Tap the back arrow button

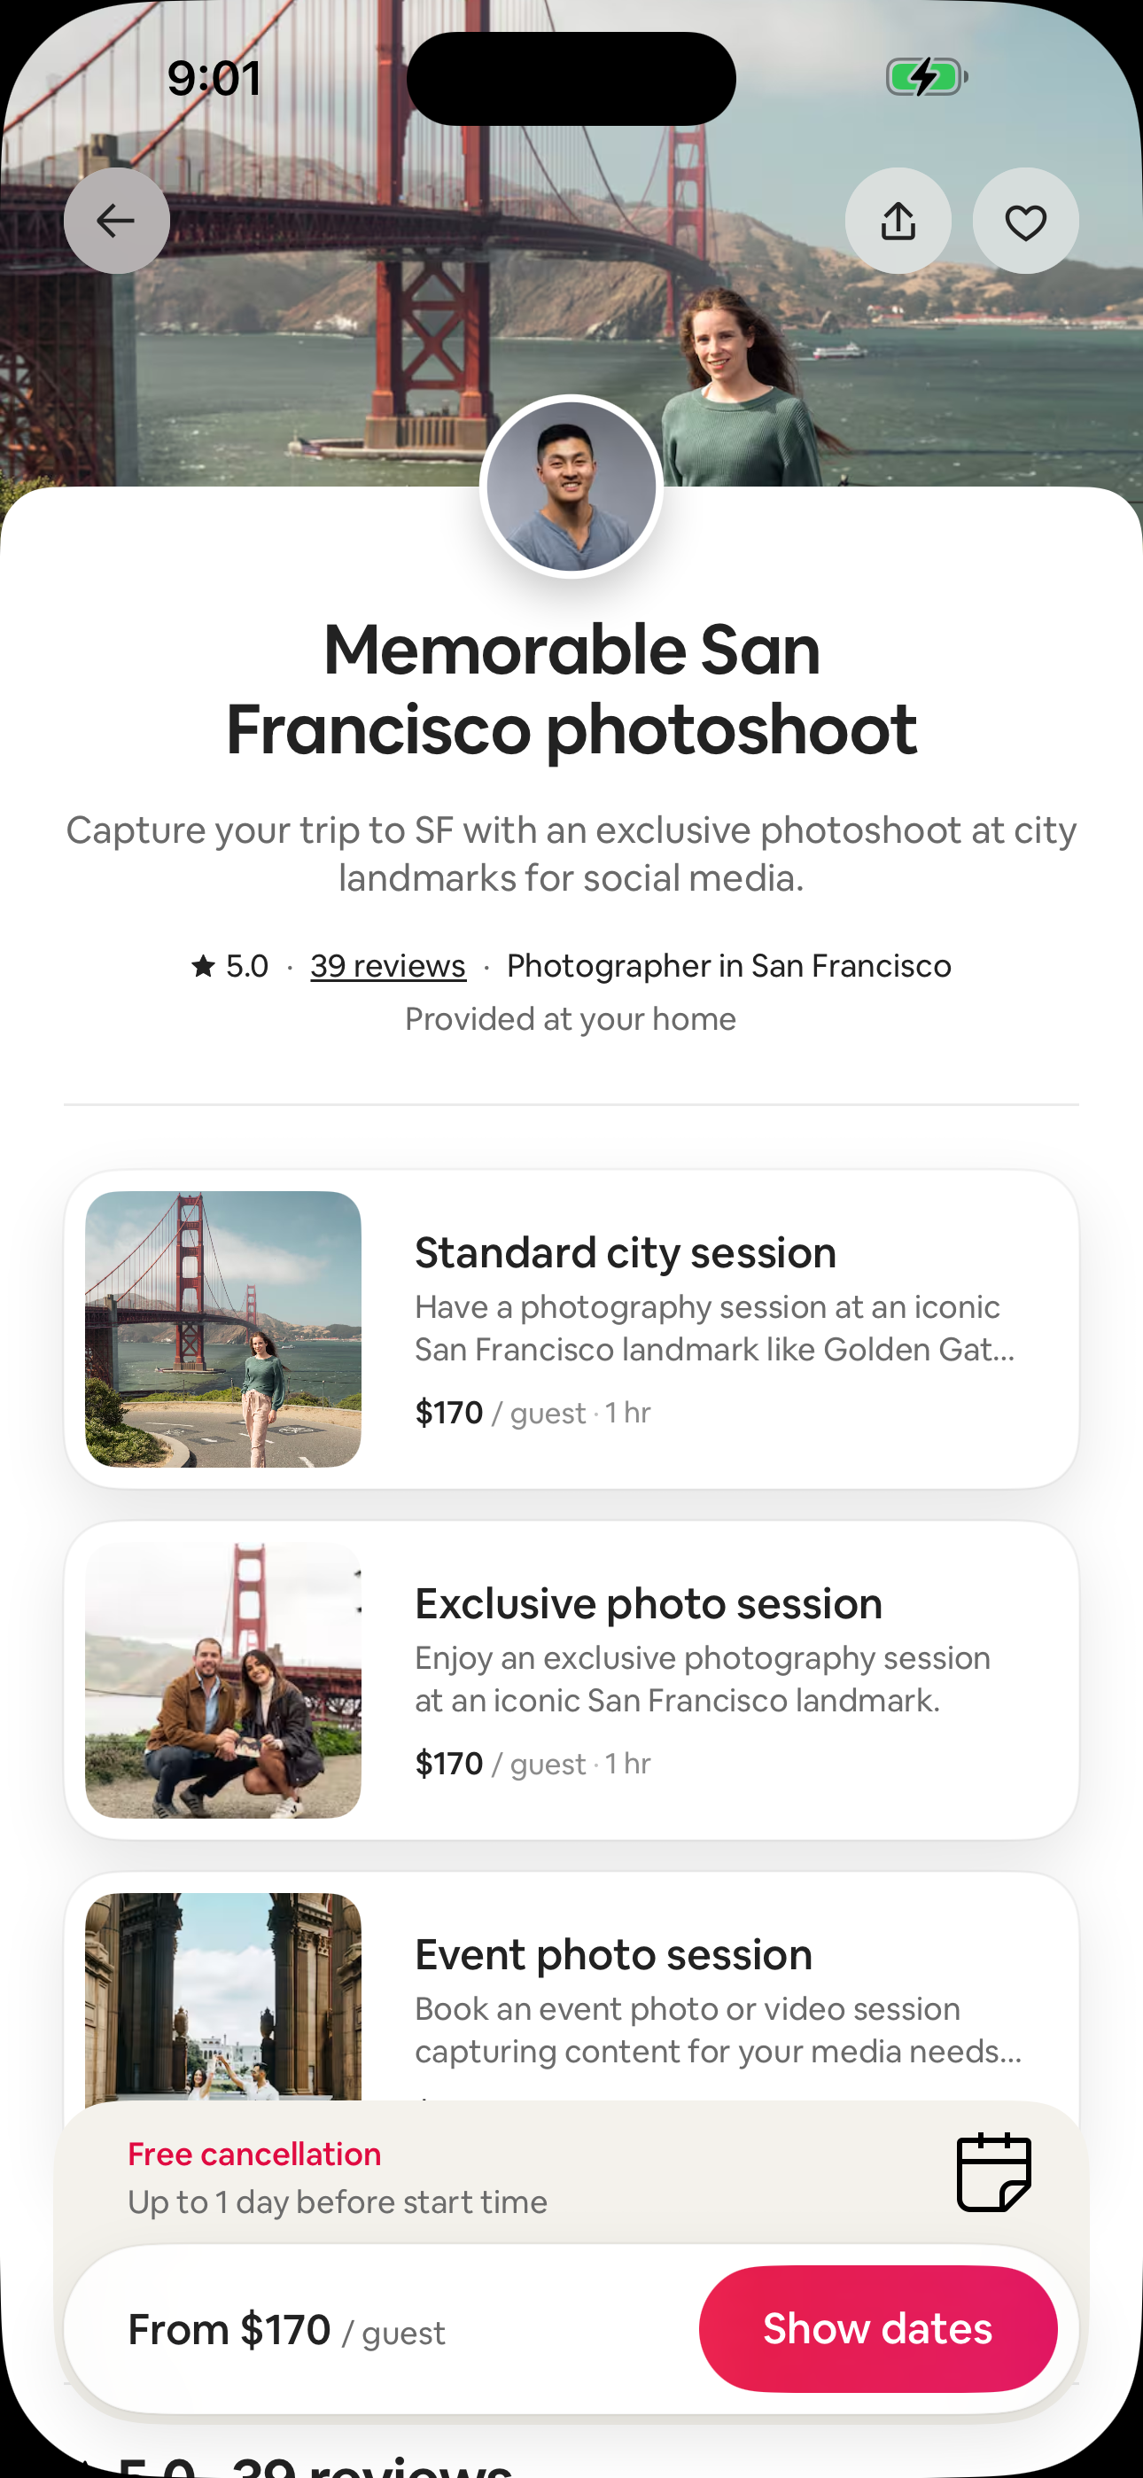(116, 222)
